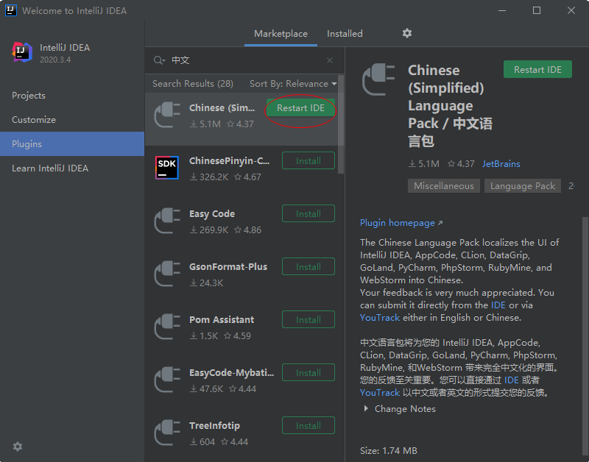Switch to the Marketplace tab

tap(281, 34)
